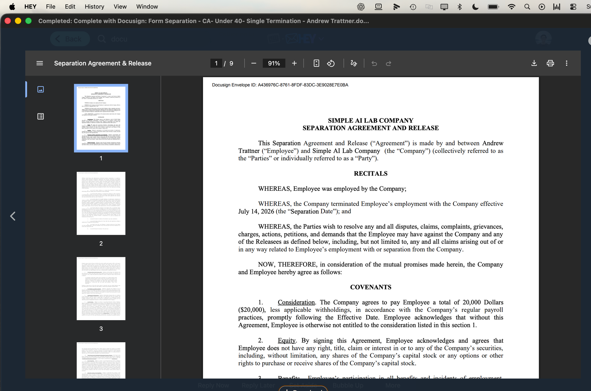Click the 'Separation Agreement & Release' toolbar title
The image size is (591, 391).
click(x=103, y=63)
